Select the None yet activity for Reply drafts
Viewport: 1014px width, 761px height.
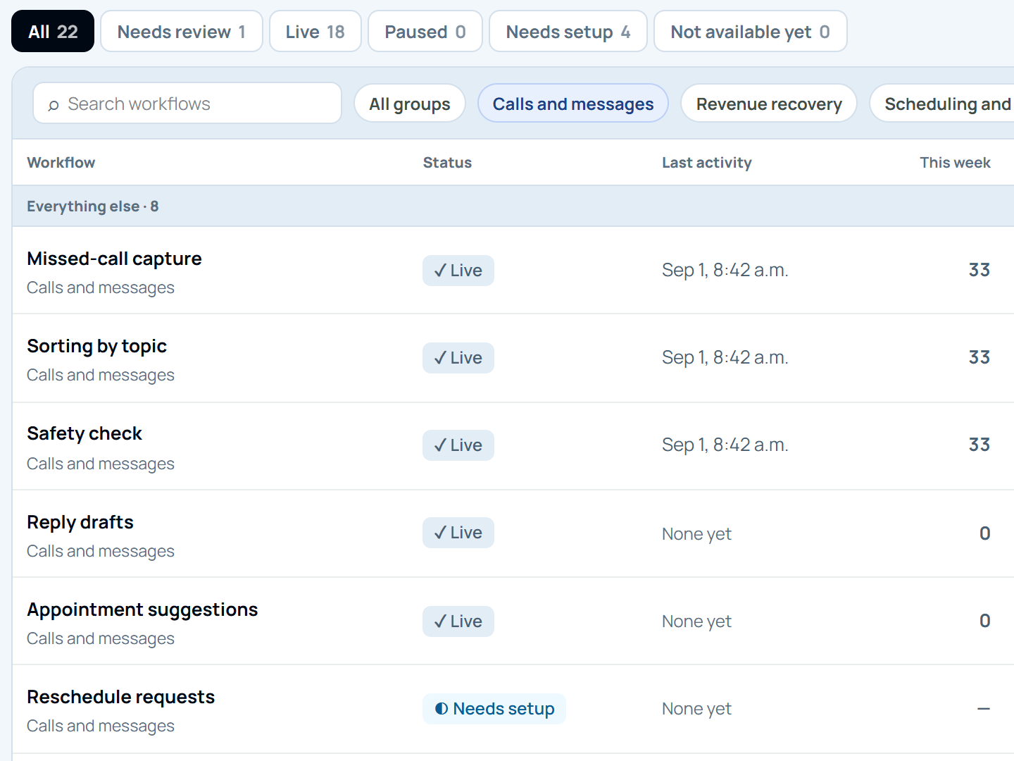click(696, 534)
